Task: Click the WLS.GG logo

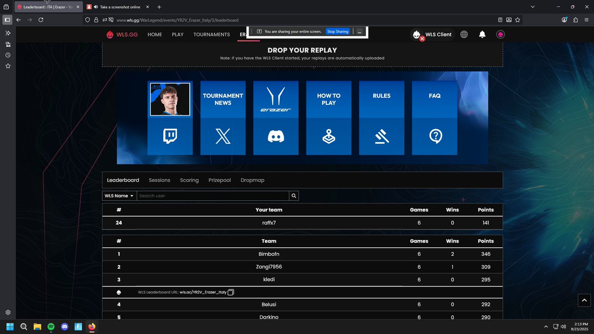Action: click(122, 35)
